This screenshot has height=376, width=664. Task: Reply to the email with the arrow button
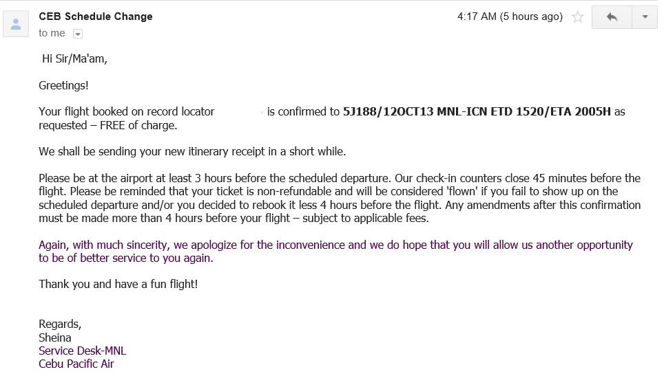pyautogui.click(x=612, y=17)
